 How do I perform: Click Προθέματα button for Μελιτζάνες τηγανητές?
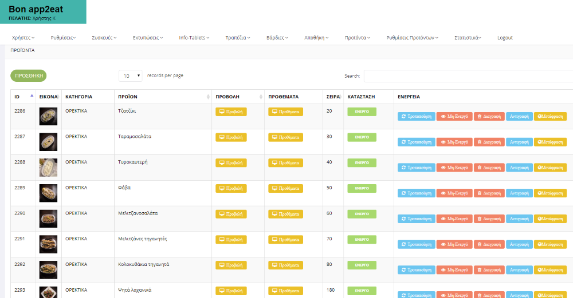coord(285,239)
